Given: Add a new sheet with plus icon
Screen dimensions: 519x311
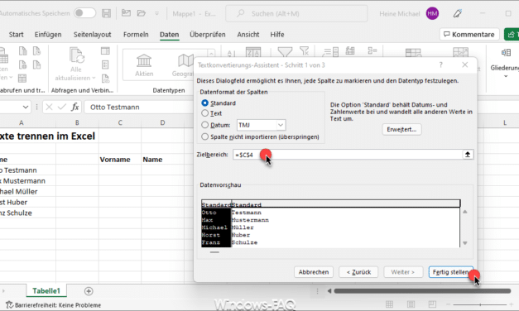Looking at the screenshot, I should click(x=89, y=291).
